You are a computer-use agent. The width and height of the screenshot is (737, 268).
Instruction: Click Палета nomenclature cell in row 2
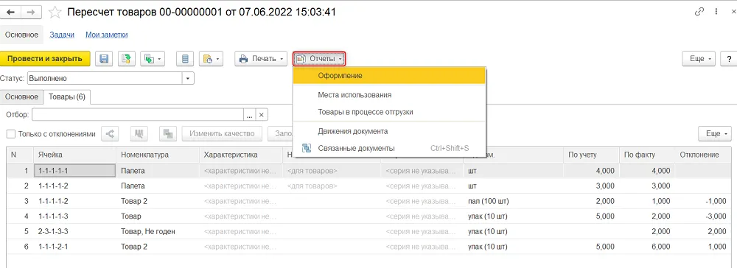pyautogui.click(x=158, y=186)
